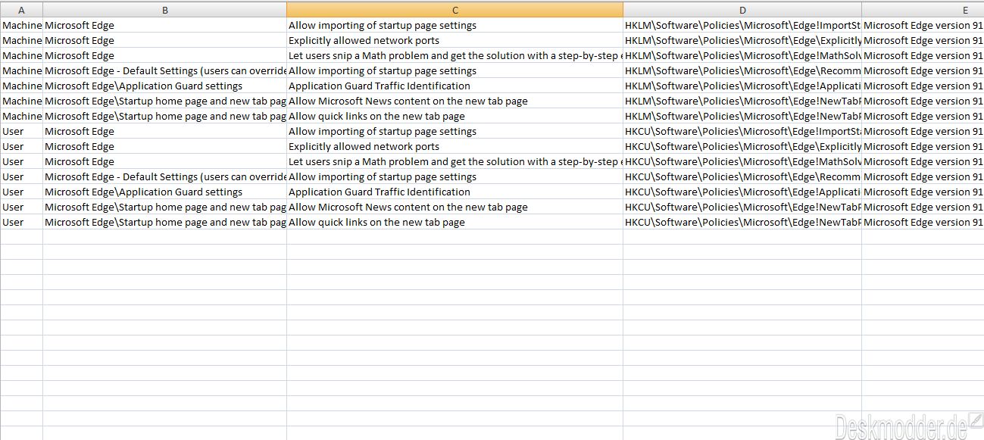The image size is (984, 440).
Task: Select 'Machine' cell in the Application Guard settings row
Action: [21, 86]
